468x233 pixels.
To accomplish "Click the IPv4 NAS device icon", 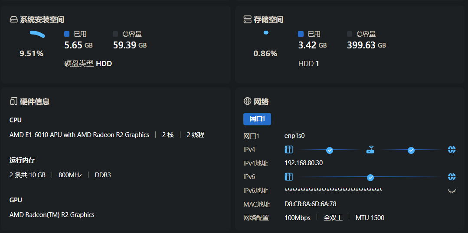I will 289,150.
